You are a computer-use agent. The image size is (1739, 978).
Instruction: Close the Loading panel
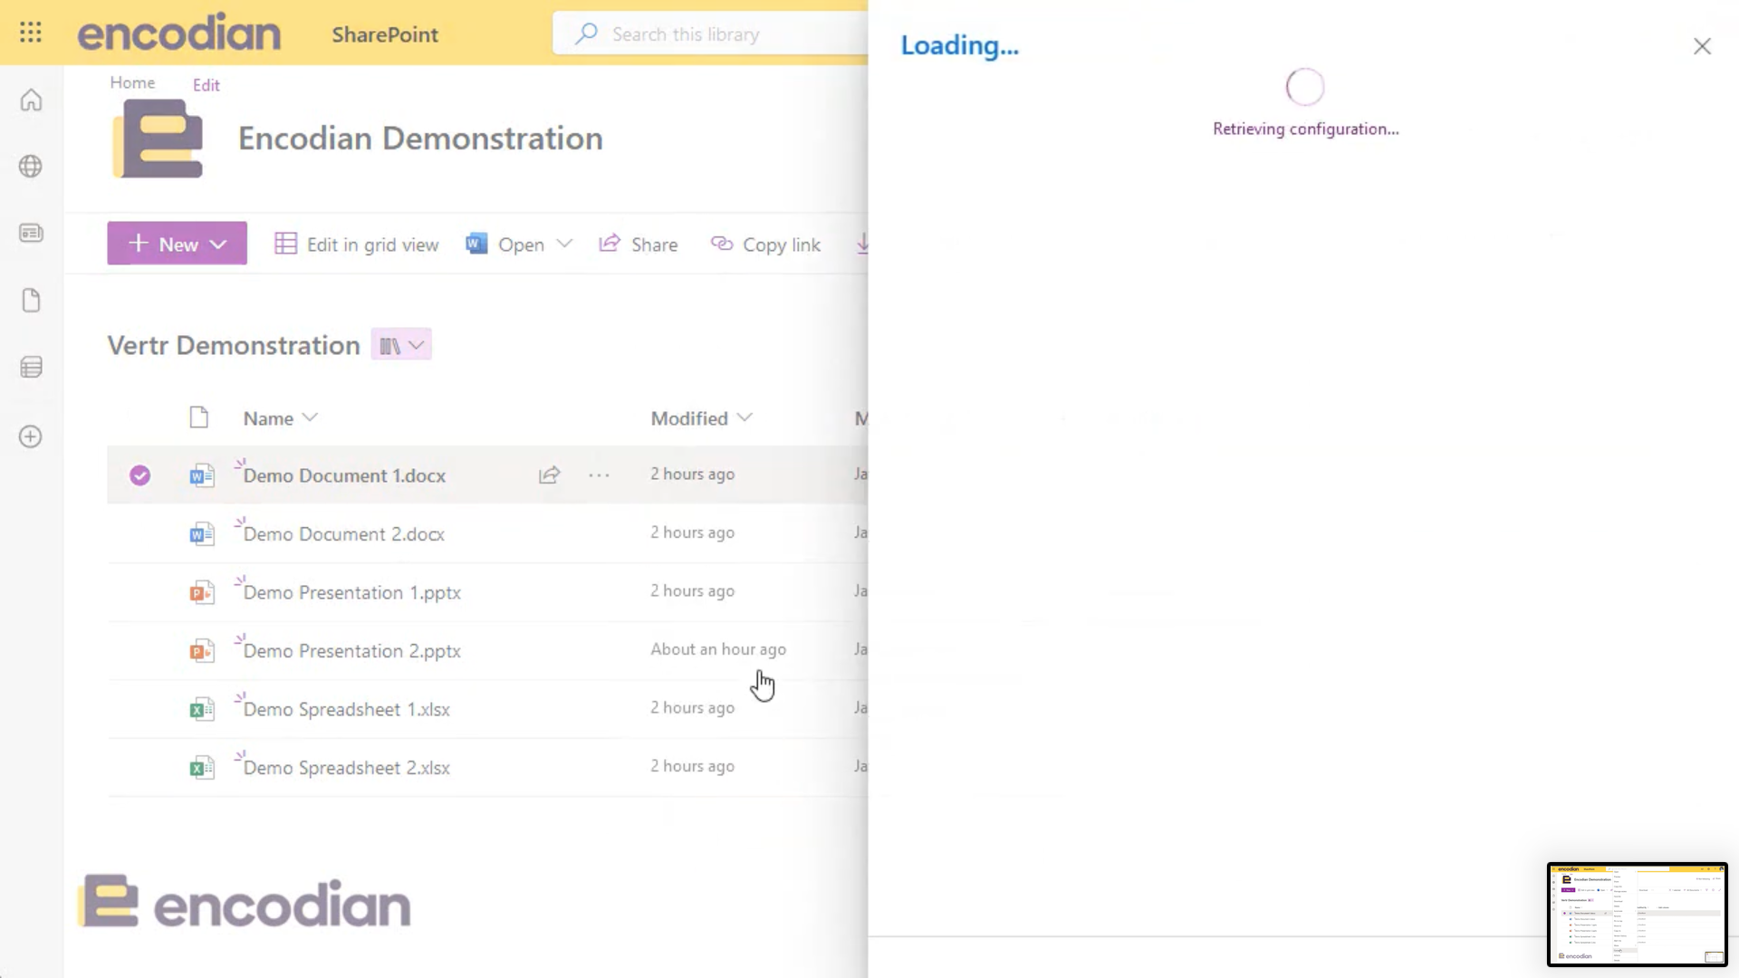pyautogui.click(x=1702, y=46)
